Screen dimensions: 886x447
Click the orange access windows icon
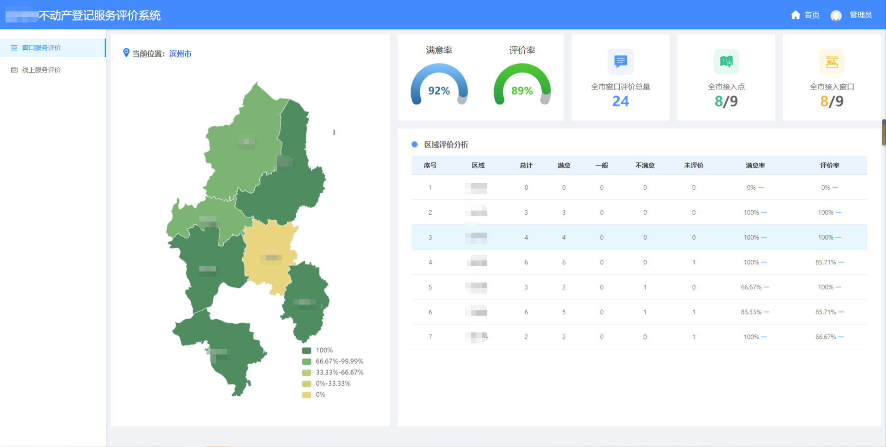click(832, 62)
